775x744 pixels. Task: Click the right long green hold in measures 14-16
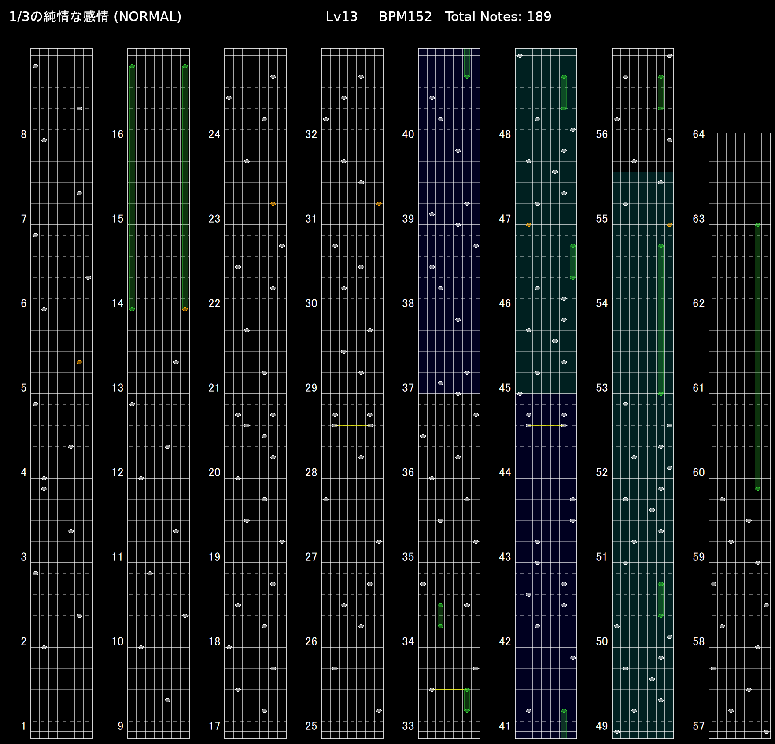pos(185,188)
